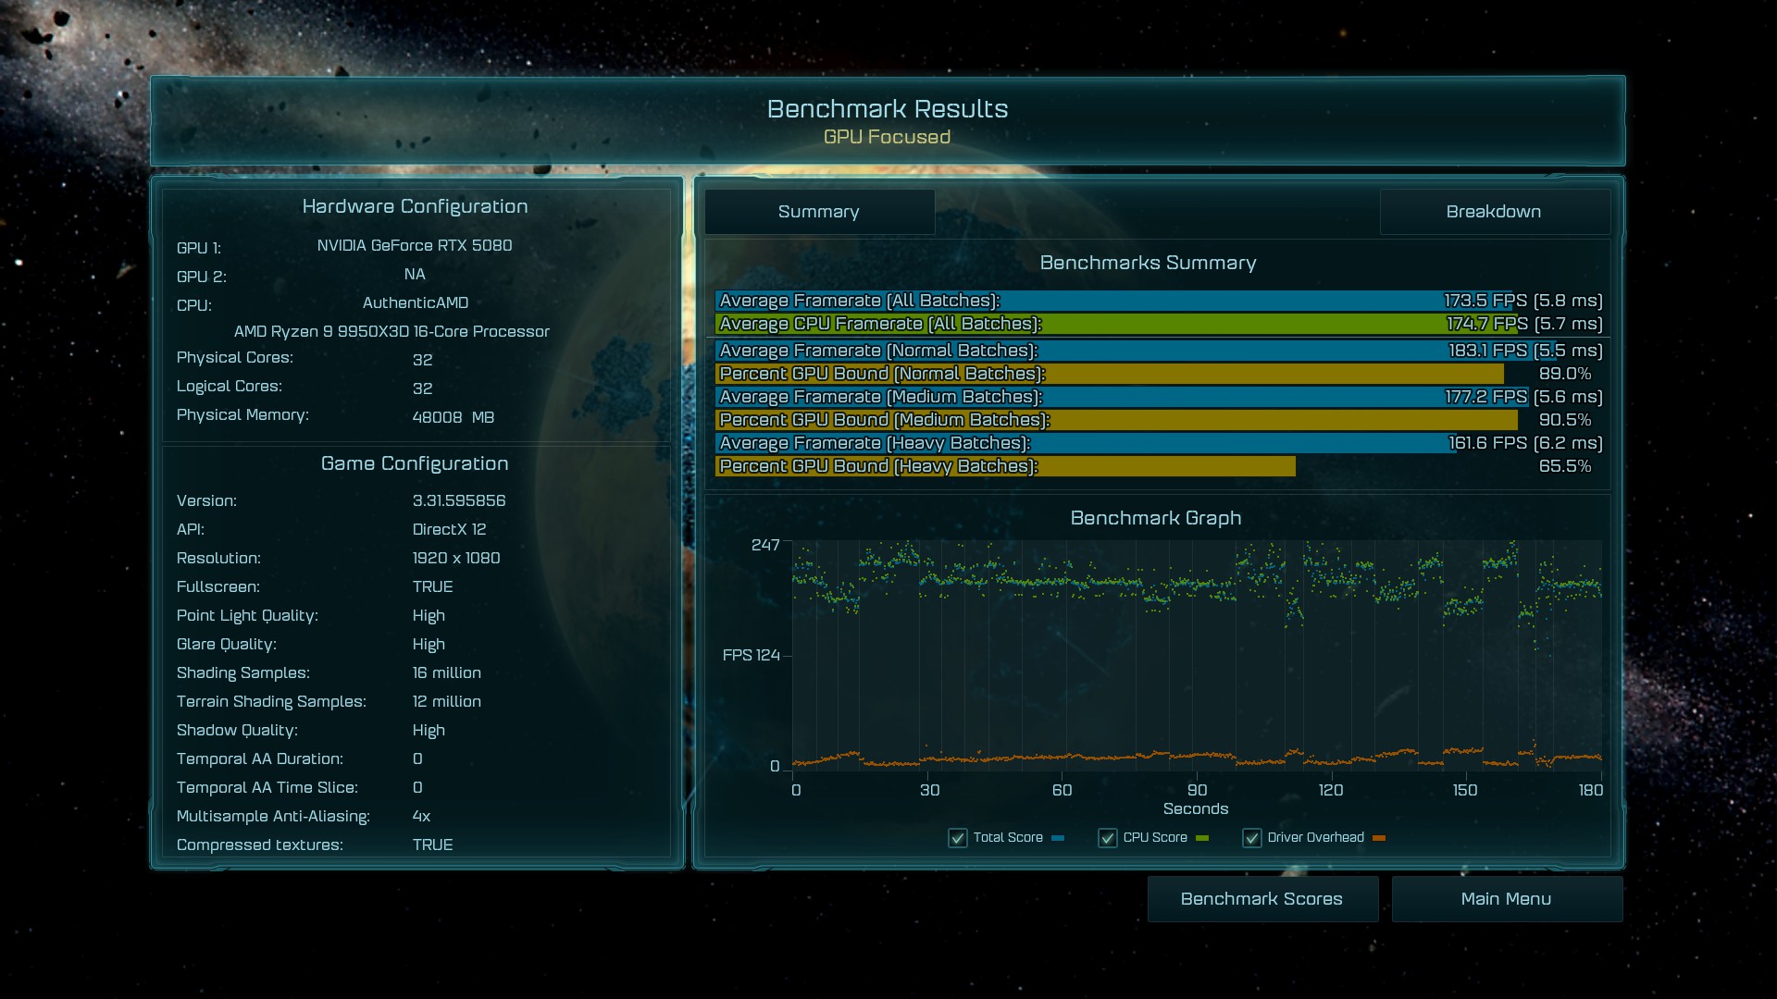Click the 150 seconds graph axis marker
The height and width of the screenshot is (999, 1777).
[1464, 790]
